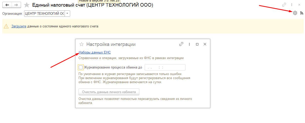Get link to Настройка интеграции dialog

[x=181, y=44]
